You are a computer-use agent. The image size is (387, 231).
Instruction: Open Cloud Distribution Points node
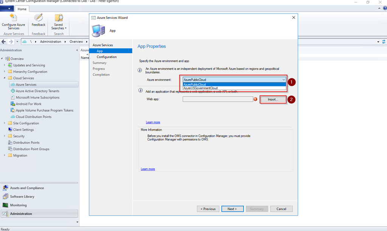point(33,117)
